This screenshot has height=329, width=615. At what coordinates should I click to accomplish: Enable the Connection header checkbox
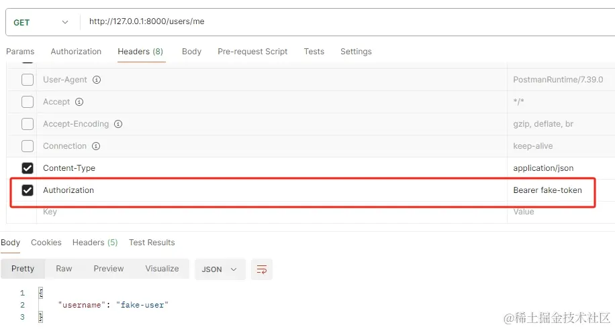click(x=28, y=146)
